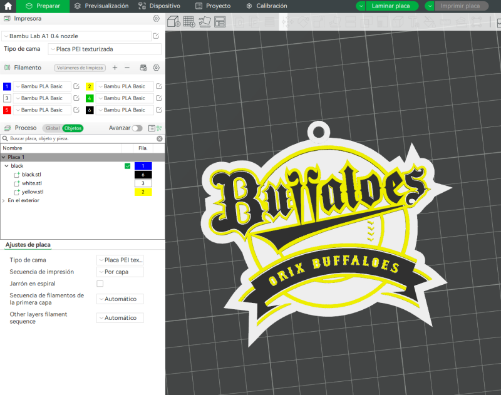Open process settings list icon
This screenshot has height=395, width=501.
coord(152,128)
